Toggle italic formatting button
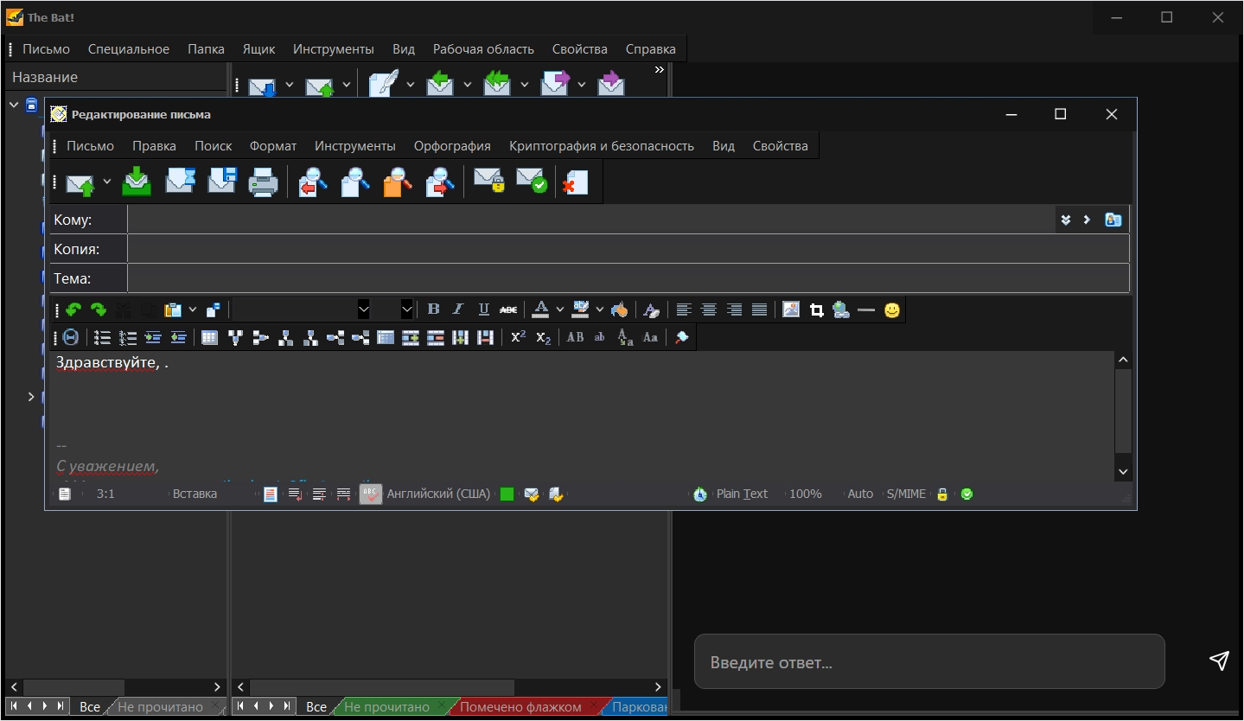This screenshot has height=721, width=1244. tap(458, 309)
